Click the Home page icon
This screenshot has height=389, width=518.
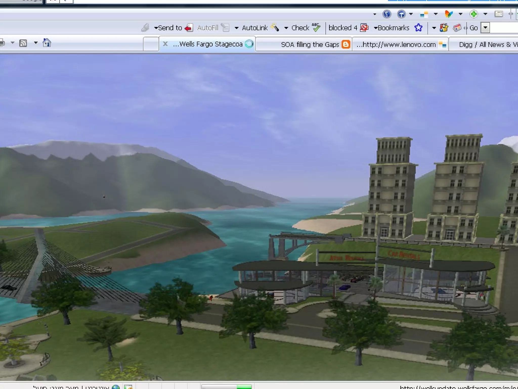(x=47, y=43)
